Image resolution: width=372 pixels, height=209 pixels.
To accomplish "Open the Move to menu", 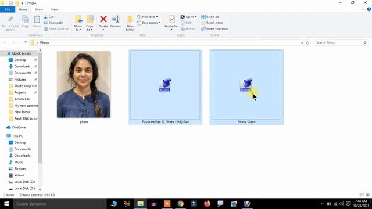I will 78,23.
